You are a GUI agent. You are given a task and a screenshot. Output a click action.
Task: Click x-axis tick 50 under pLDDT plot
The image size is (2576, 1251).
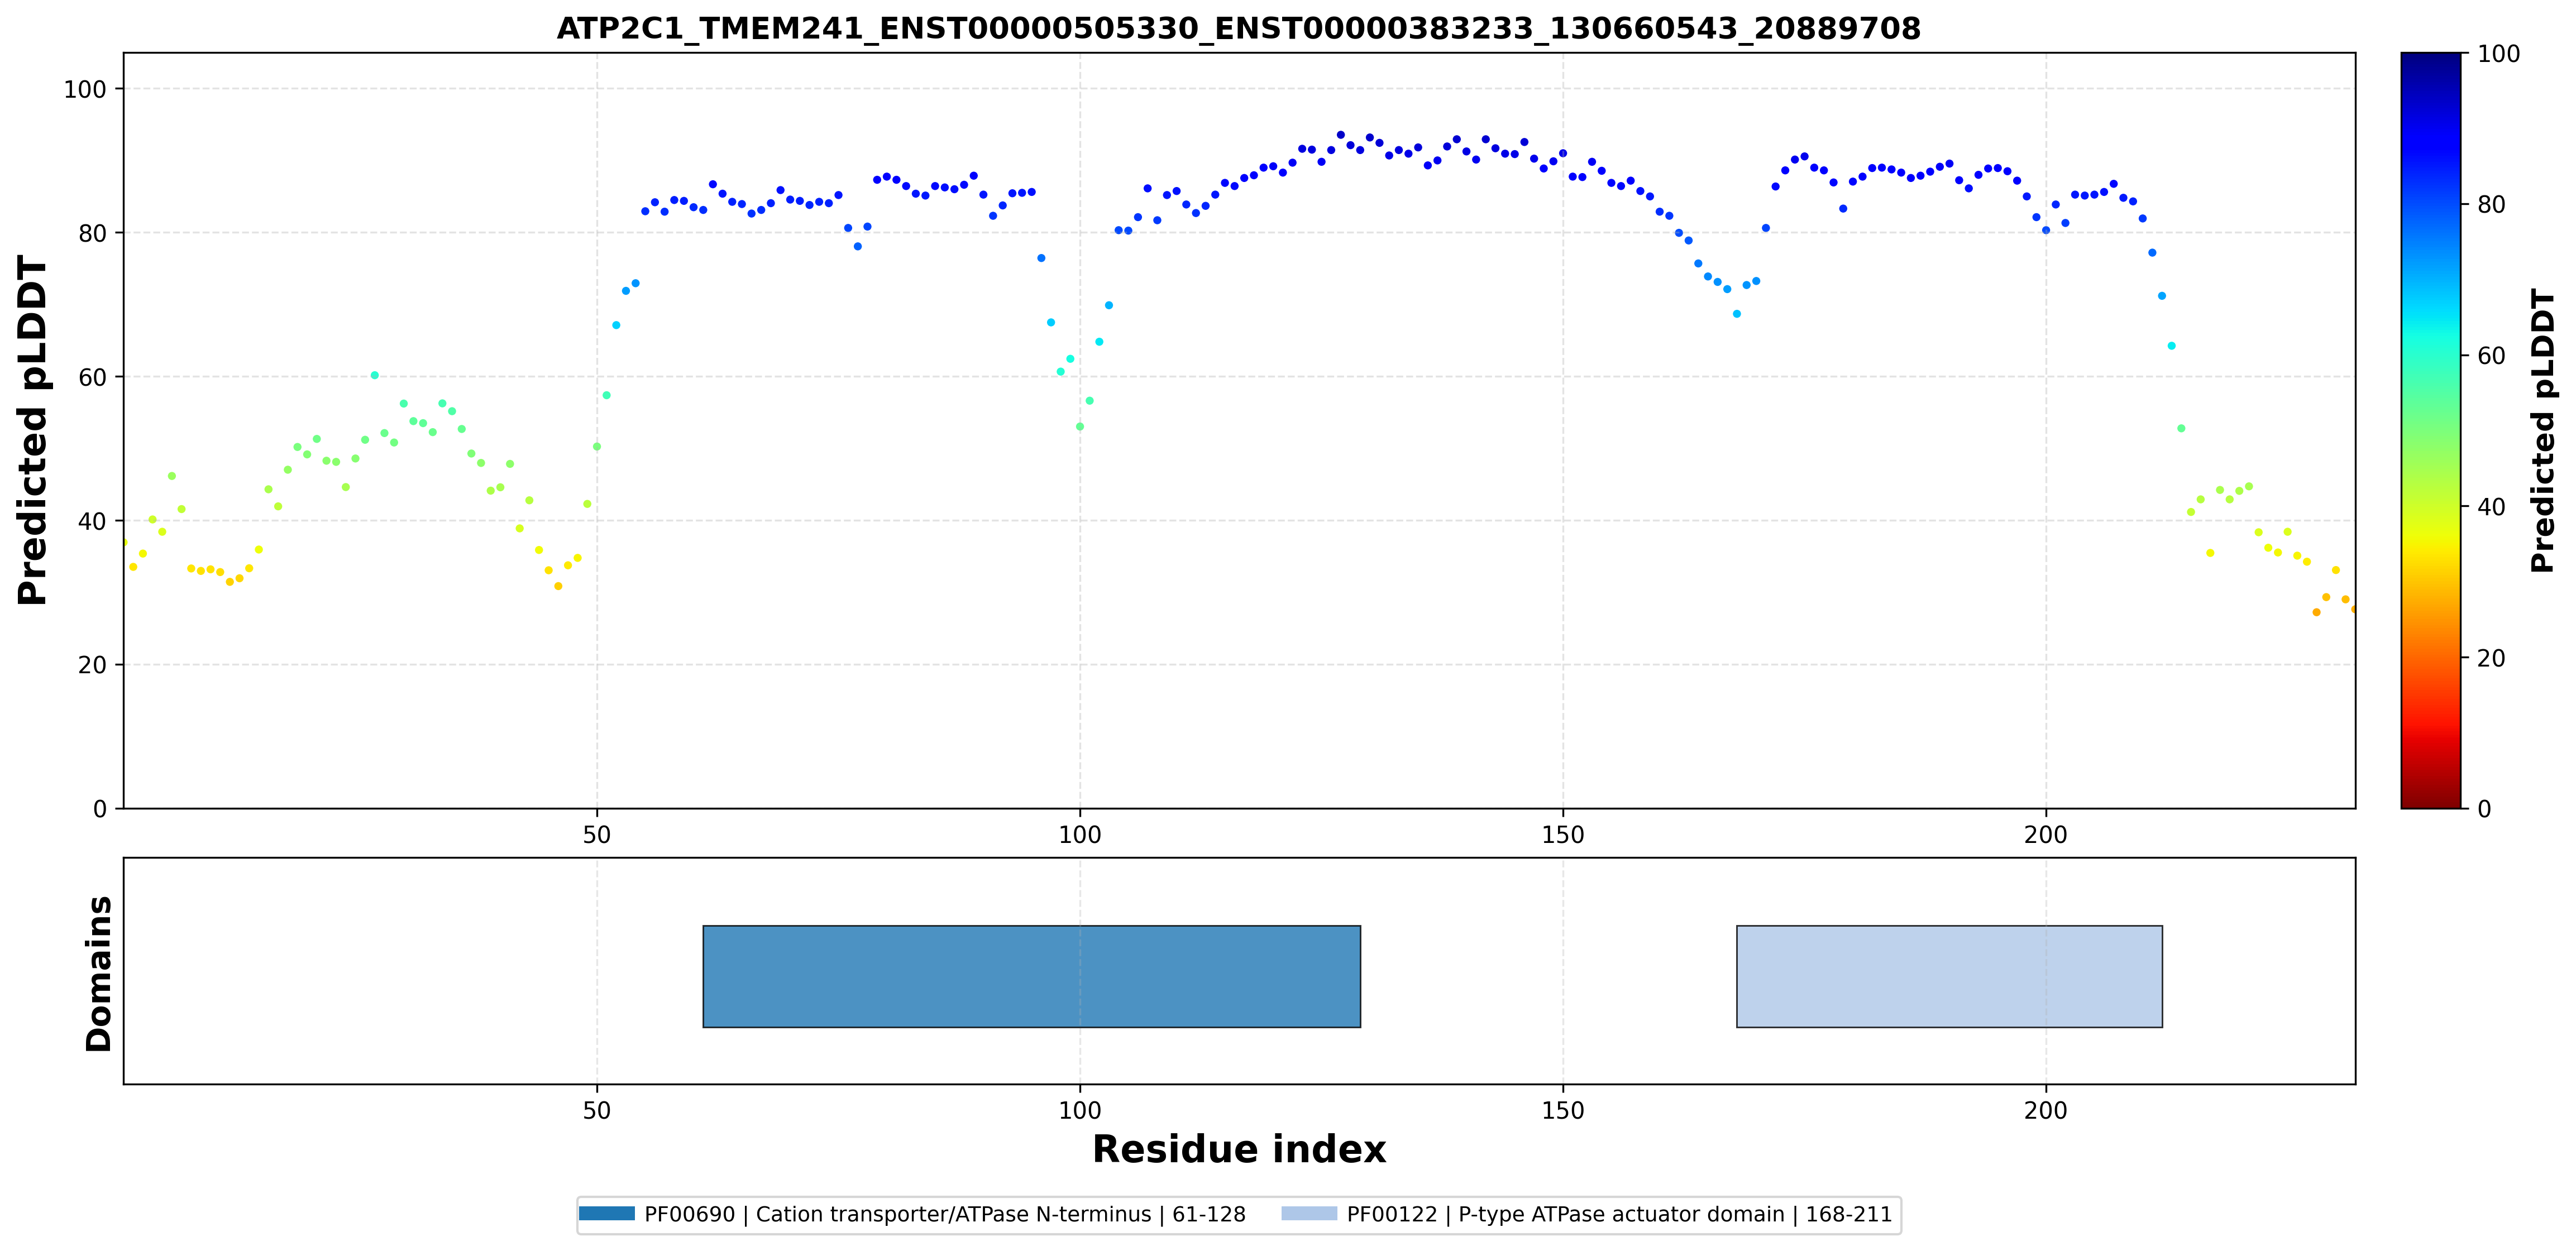tap(597, 834)
